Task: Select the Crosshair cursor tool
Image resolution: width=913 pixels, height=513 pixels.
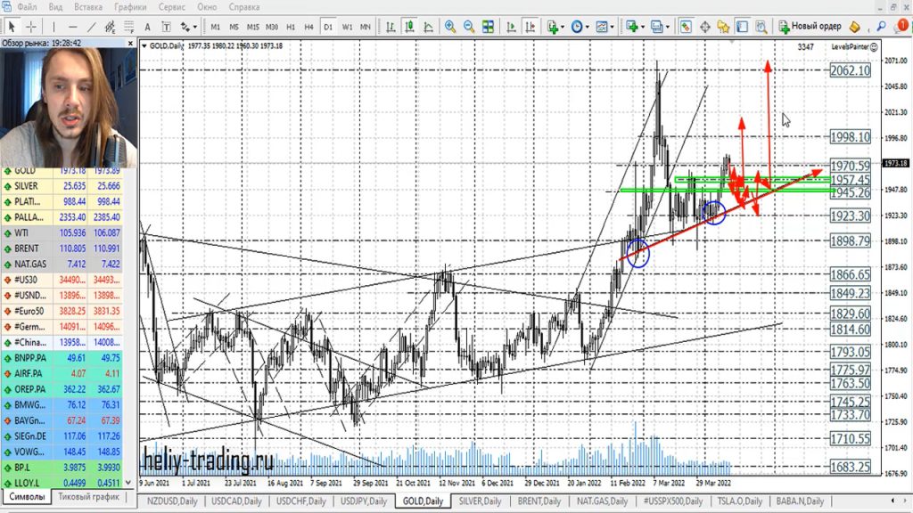Action: coord(31,27)
